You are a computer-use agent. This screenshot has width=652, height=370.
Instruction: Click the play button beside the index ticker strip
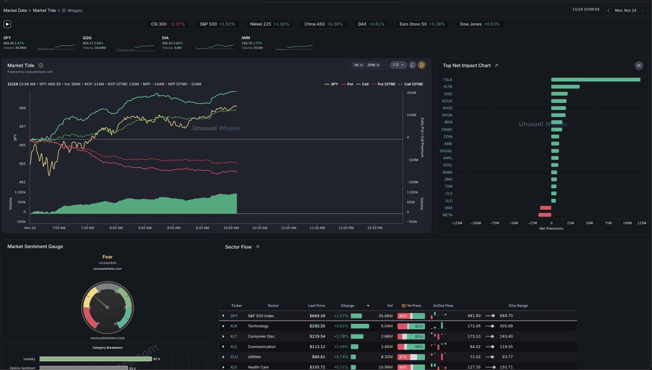(x=7, y=24)
